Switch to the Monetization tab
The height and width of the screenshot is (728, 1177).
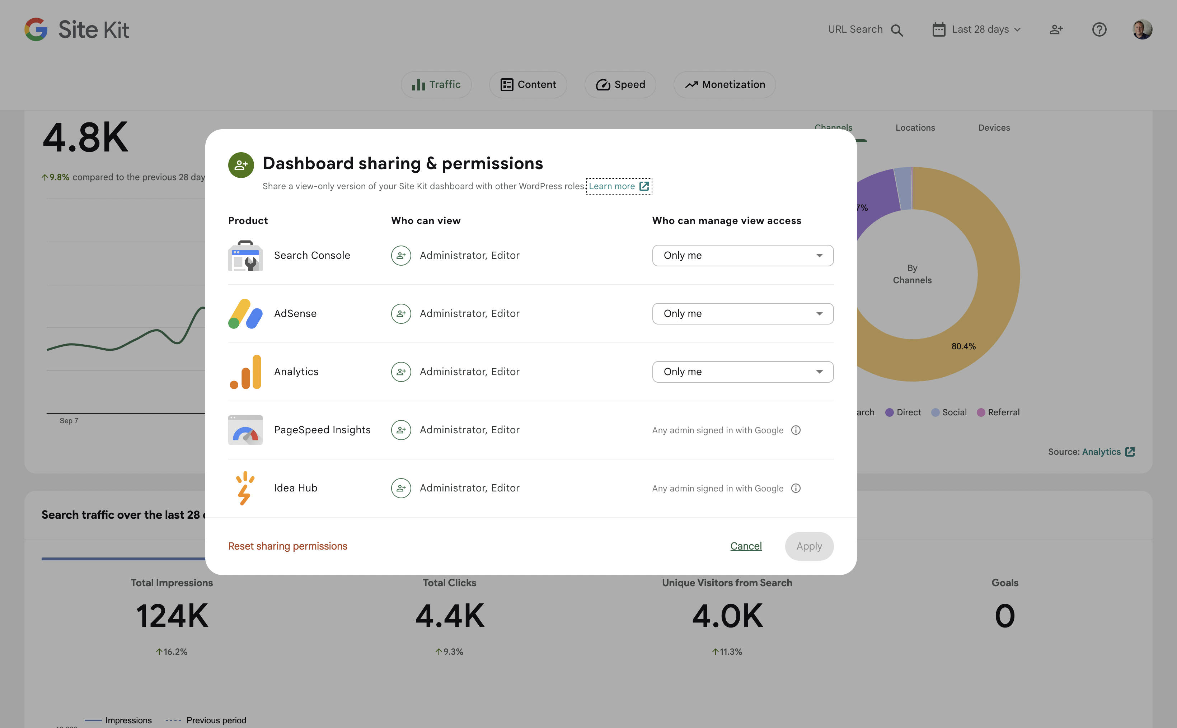pos(724,84)
